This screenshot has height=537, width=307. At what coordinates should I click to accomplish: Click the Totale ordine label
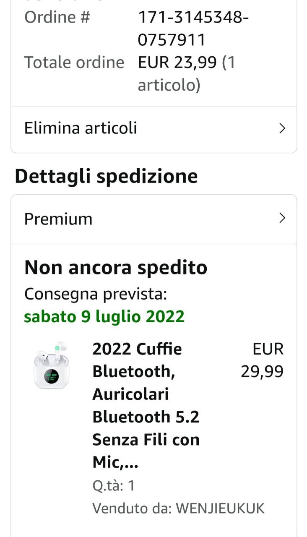74,63
